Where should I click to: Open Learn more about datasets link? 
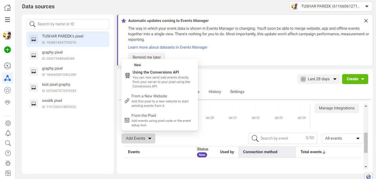coord(168,47)
